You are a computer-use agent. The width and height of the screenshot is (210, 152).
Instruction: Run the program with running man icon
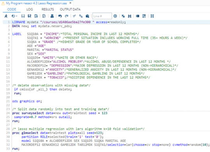pyautogui.click(x=6, y=16)
